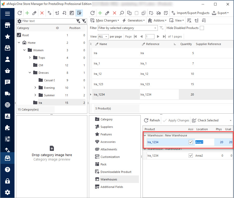Open the store icon in sidebar
The image size is (234, 198).
tap(8, 25)
